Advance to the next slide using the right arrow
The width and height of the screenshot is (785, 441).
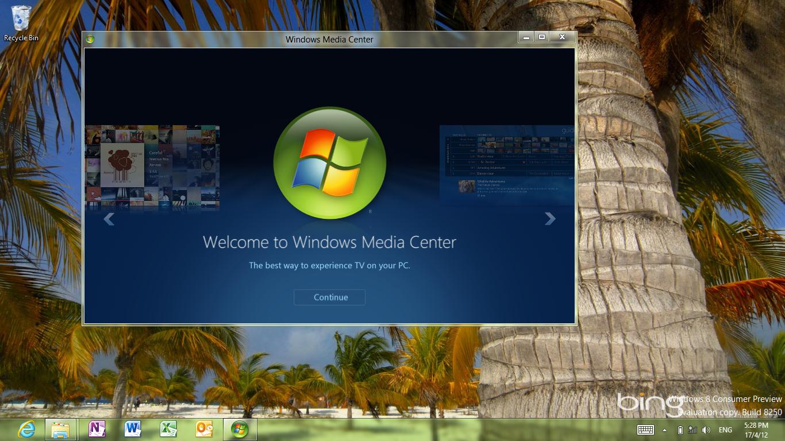pyautogui.click(x=550, y=218)
